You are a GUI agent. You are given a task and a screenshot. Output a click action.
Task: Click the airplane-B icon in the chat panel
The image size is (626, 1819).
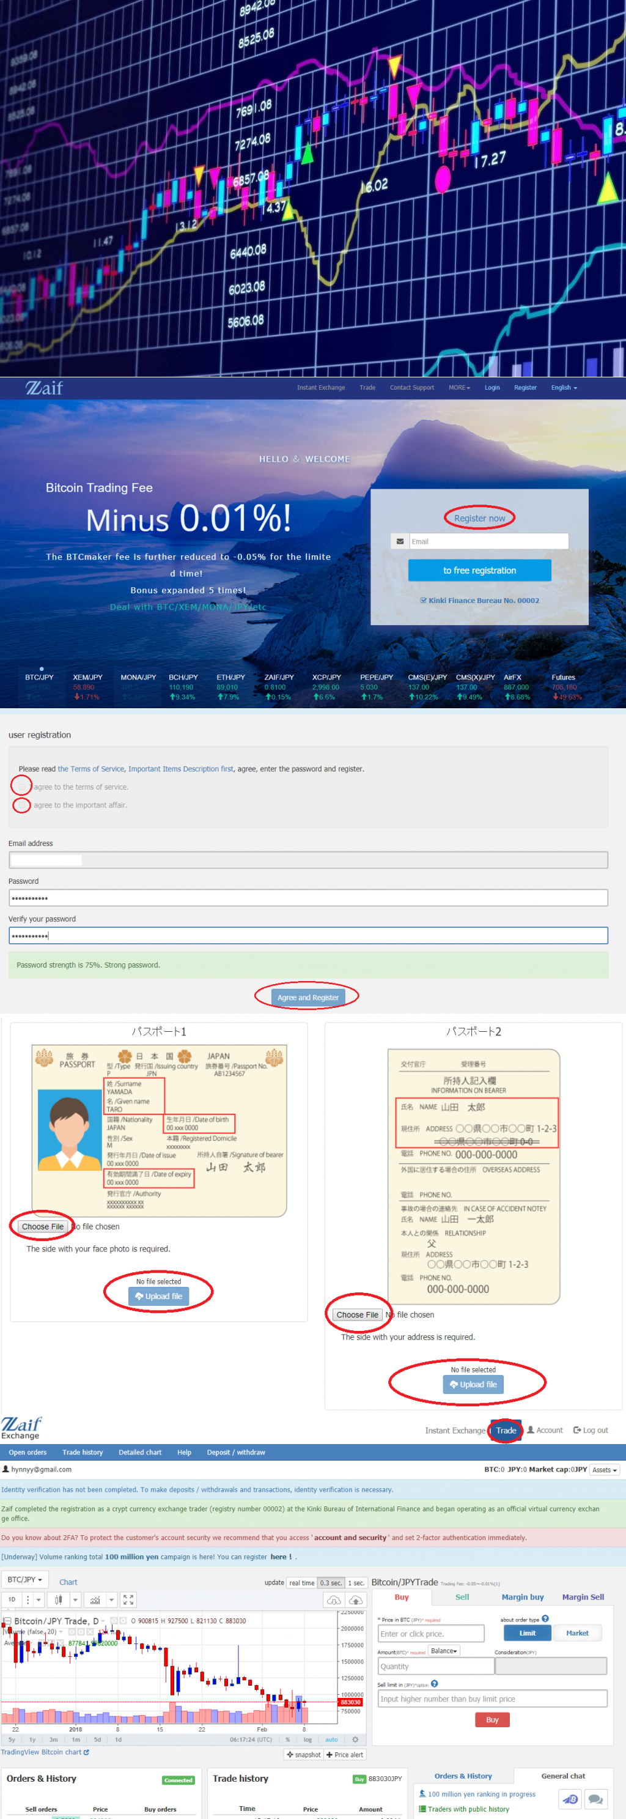570,1799
